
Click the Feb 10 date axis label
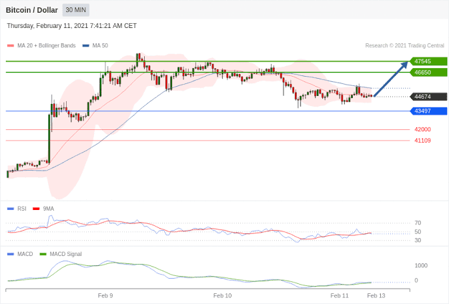pyautogui.click(x=222, y=296)
